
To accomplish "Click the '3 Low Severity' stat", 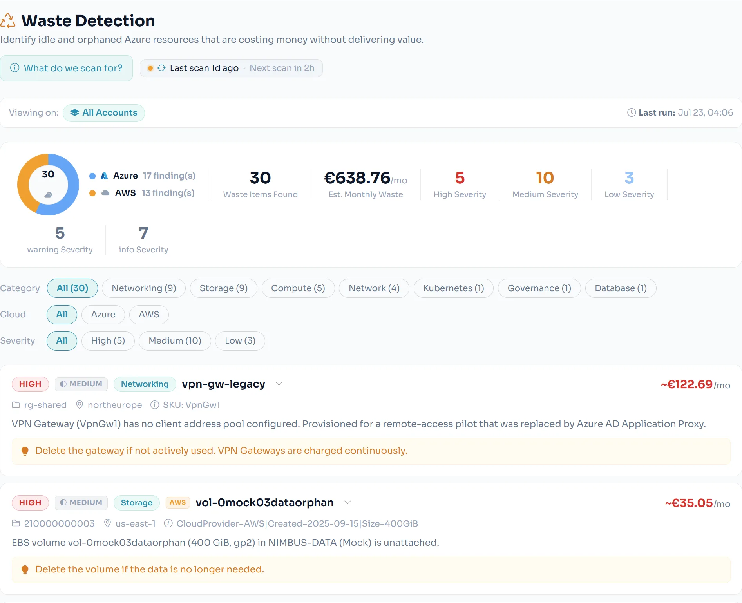I will (629, 185).
